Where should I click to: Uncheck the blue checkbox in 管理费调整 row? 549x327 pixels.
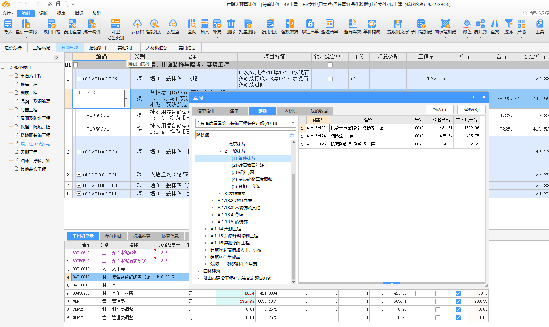[458, 318]
